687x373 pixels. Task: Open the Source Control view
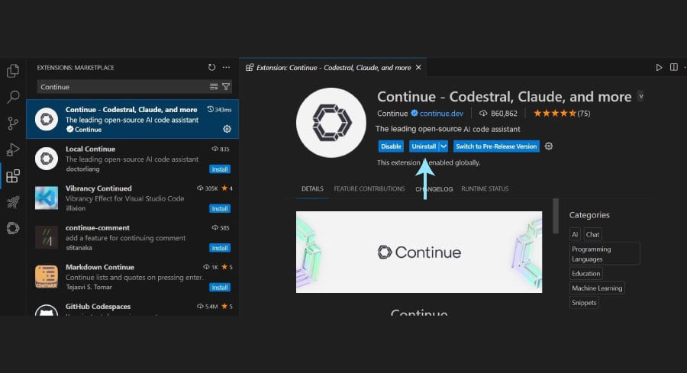pos(13,123)
